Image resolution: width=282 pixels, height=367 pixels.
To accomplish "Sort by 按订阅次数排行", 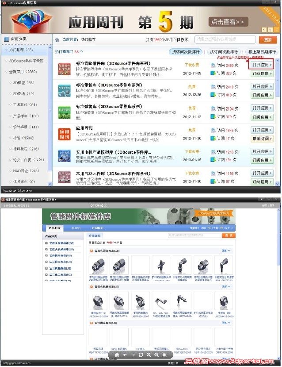I will [224, 52].
